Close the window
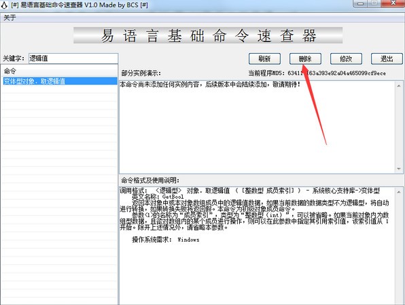Viewport: 405px width, 305px height. click(x=393, y=3)
